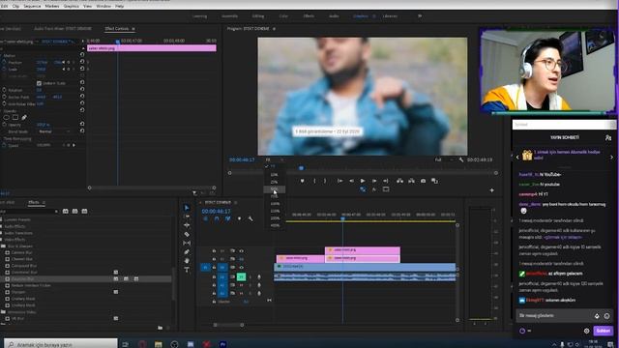Create rectangle mask under Opacity

tap(15, 117)
